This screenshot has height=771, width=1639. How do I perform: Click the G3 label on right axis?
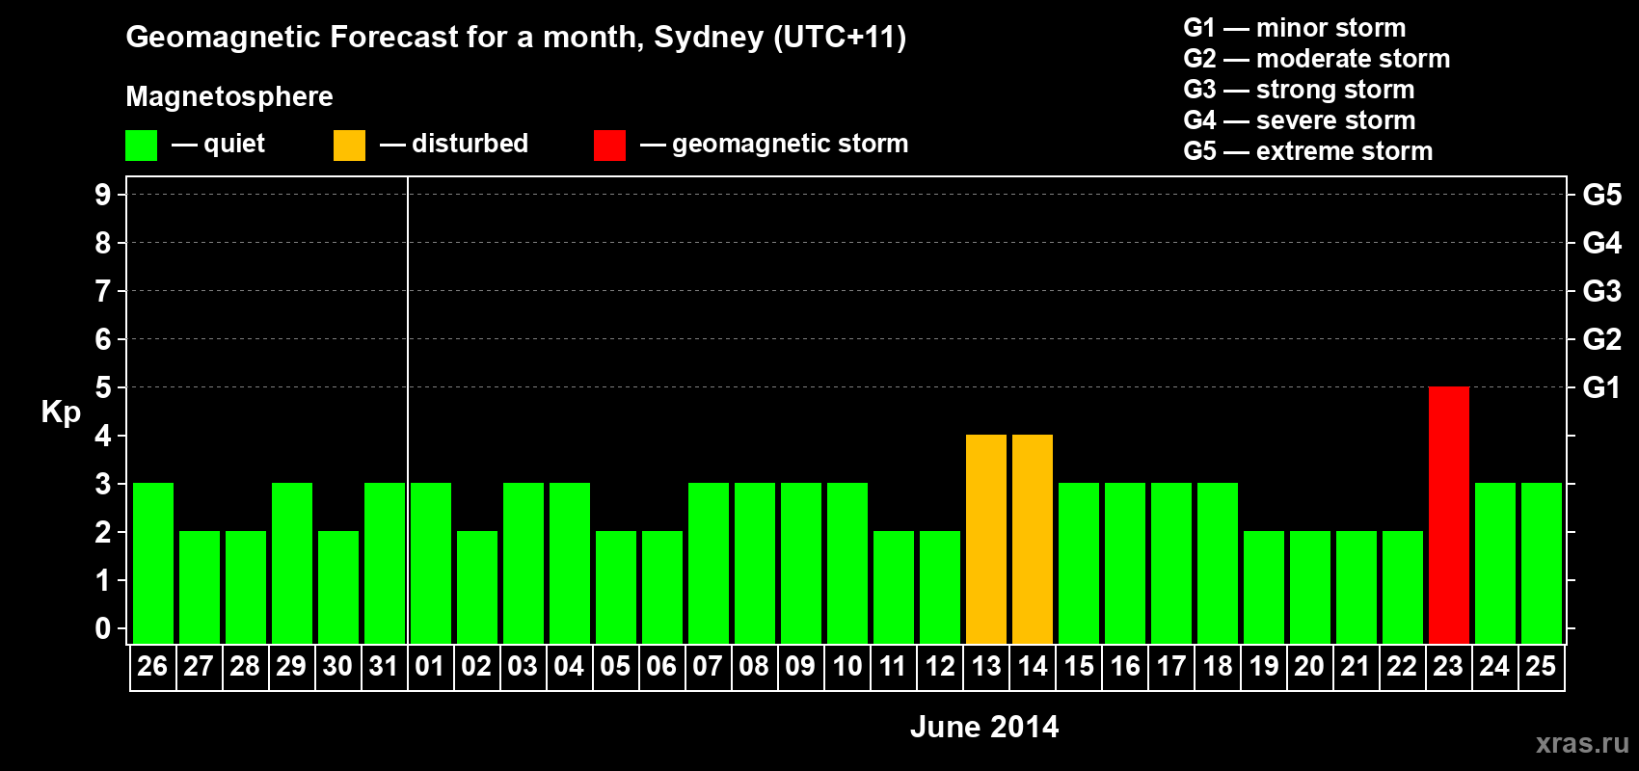coord(1602,291)
